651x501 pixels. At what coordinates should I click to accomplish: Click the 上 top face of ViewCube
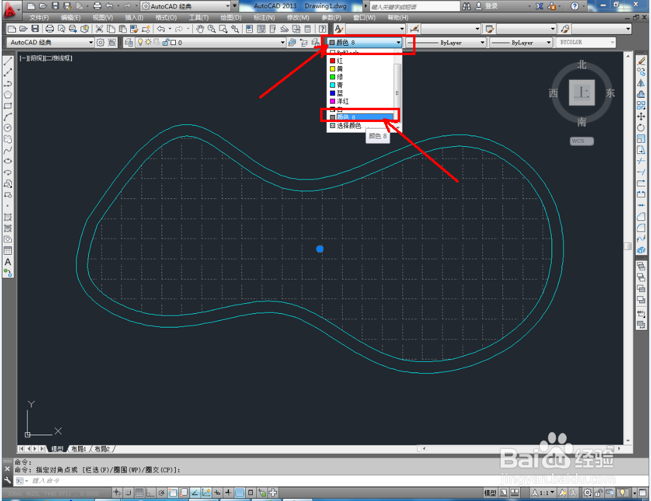[x=582, y=92]
